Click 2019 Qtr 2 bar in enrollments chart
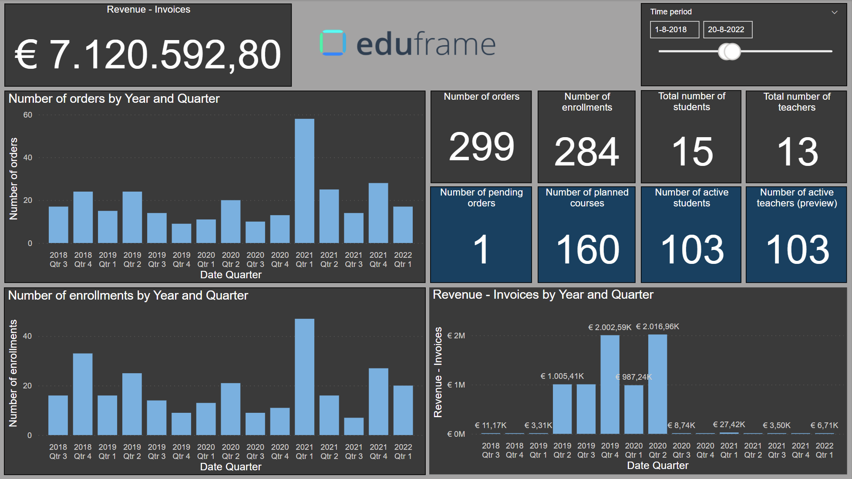Screen dimensions: 852x479 (132, 404)
